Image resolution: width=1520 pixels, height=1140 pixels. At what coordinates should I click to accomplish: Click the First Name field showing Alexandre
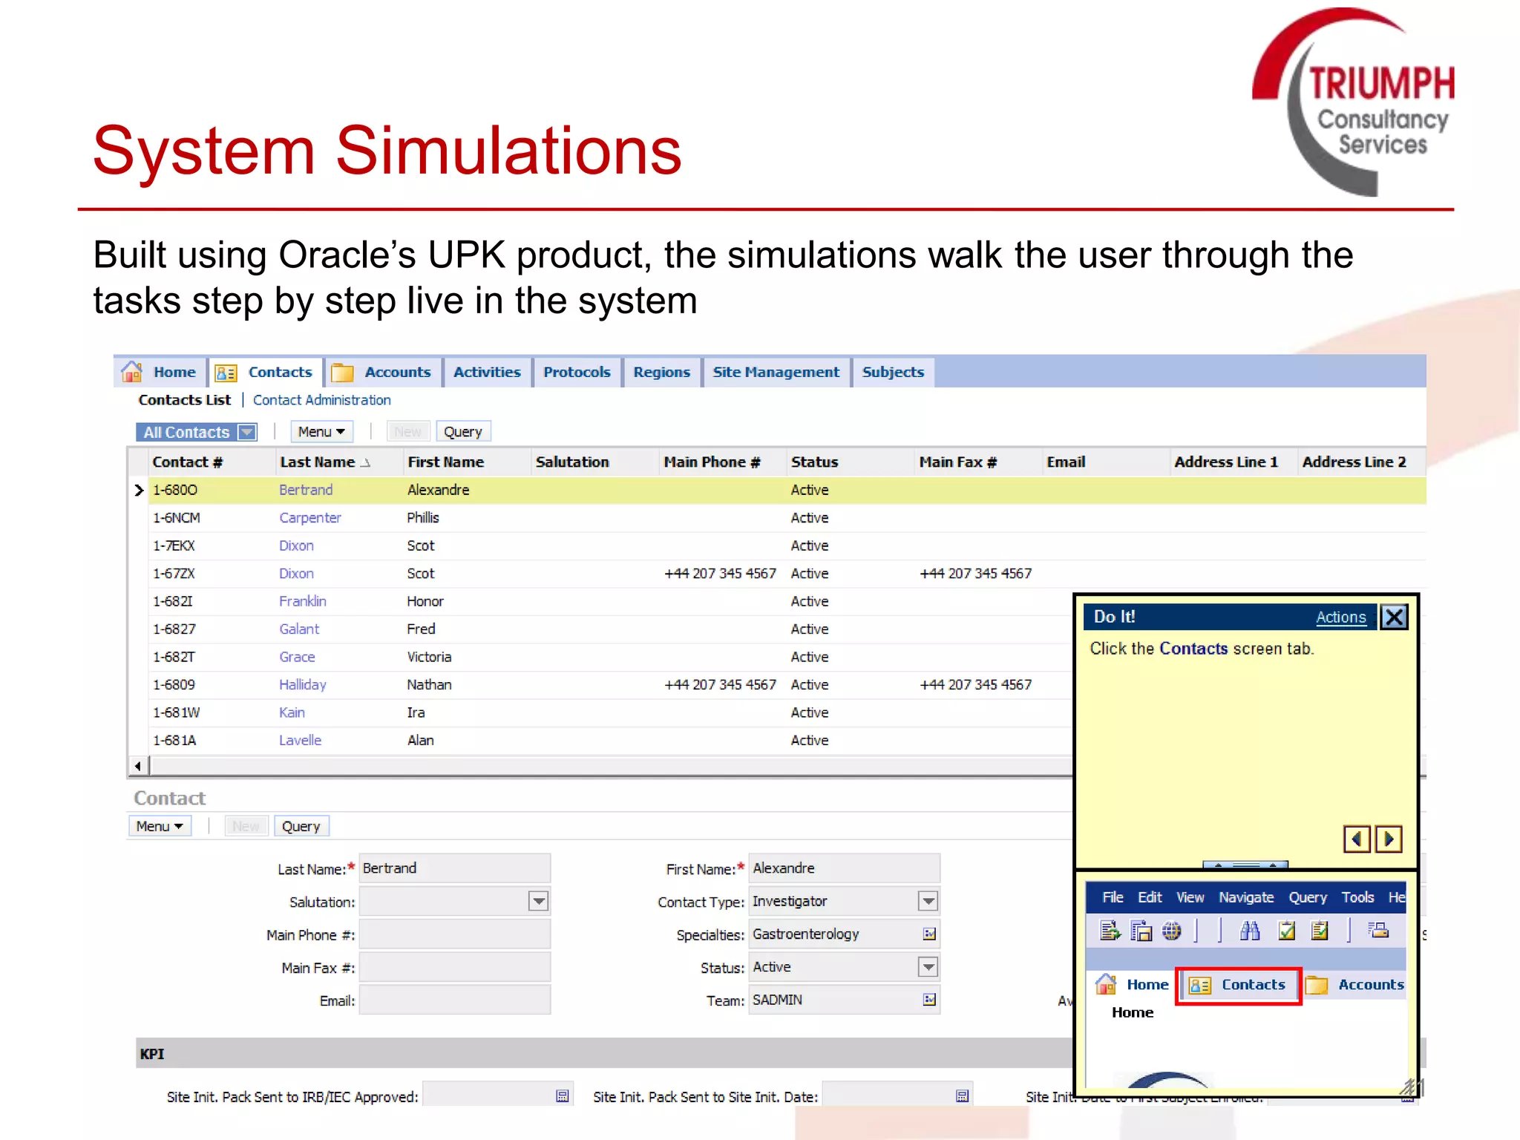(x=844, y=868)
